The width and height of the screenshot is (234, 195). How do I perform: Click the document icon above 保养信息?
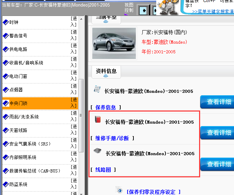pyautogui.click(x=97, y=89)
